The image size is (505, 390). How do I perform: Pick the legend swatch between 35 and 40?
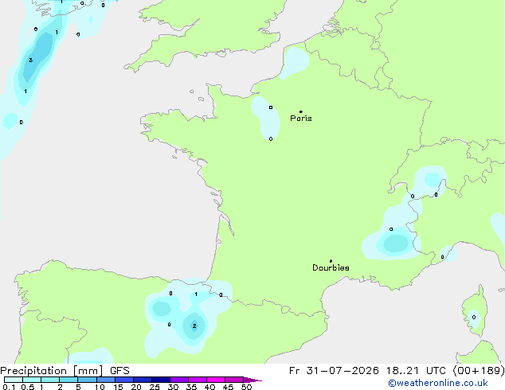pos(198,380)
